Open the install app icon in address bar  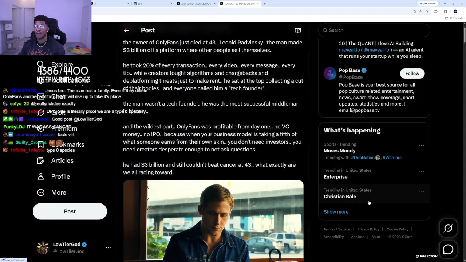coord(415,12)
